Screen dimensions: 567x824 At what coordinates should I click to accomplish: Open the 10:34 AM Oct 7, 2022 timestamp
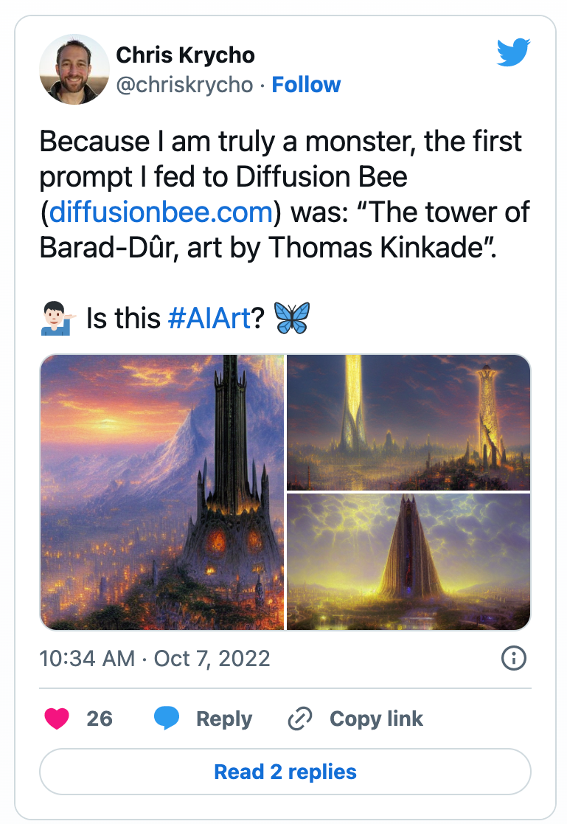tap(155, 659)
